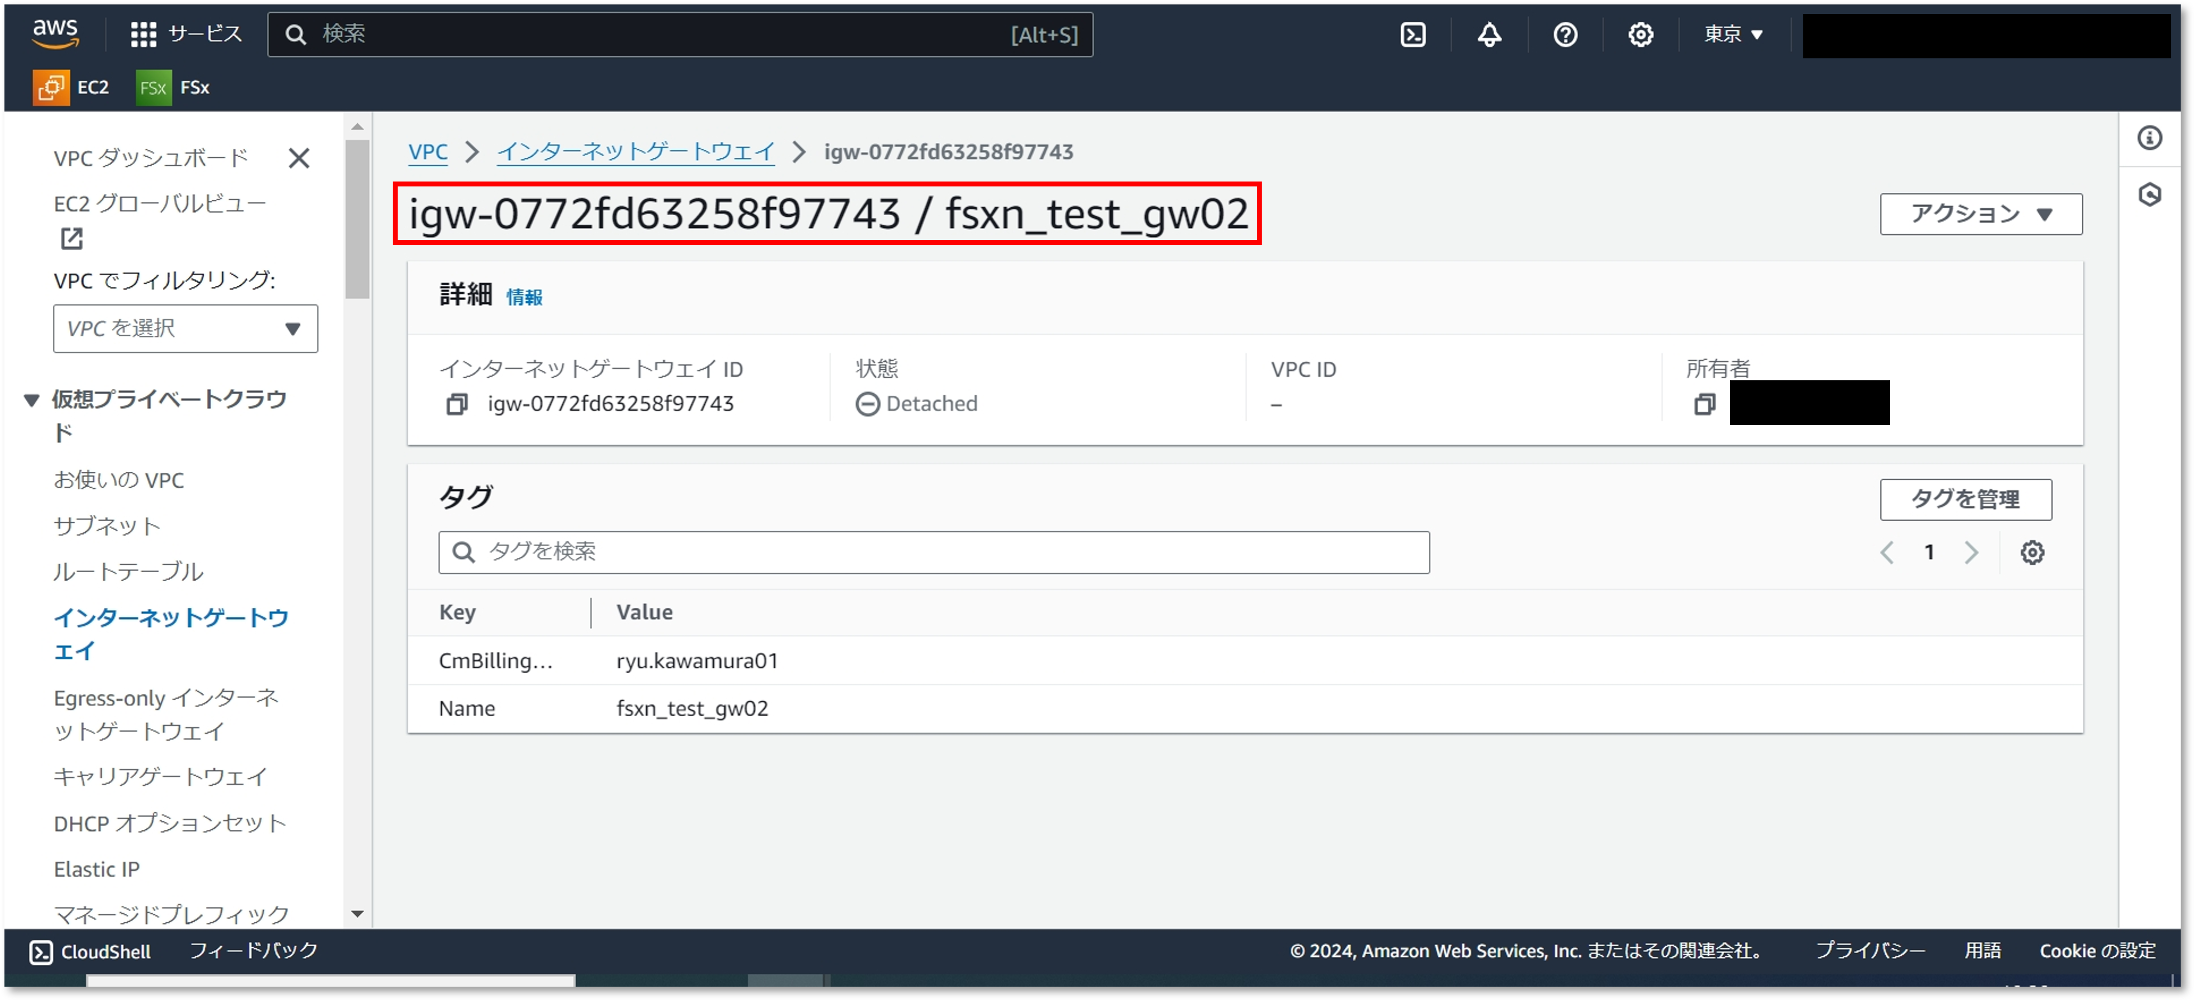Open CloudShell from the footer bar

[91, 951]
